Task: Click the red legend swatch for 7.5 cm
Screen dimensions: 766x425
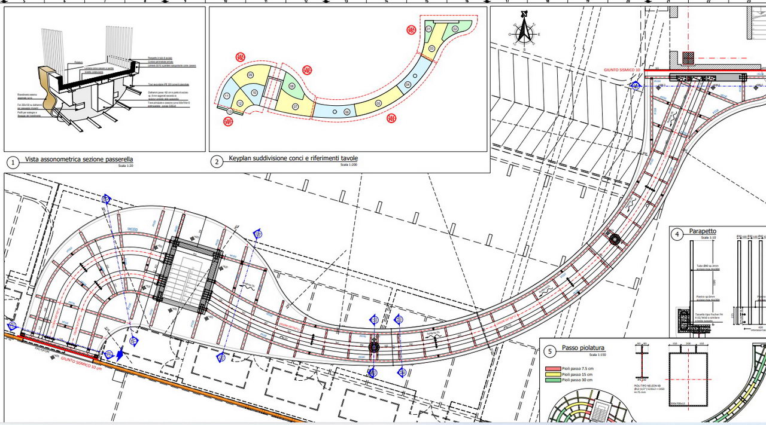Action: pyautogui.click(x=552, y=368)
